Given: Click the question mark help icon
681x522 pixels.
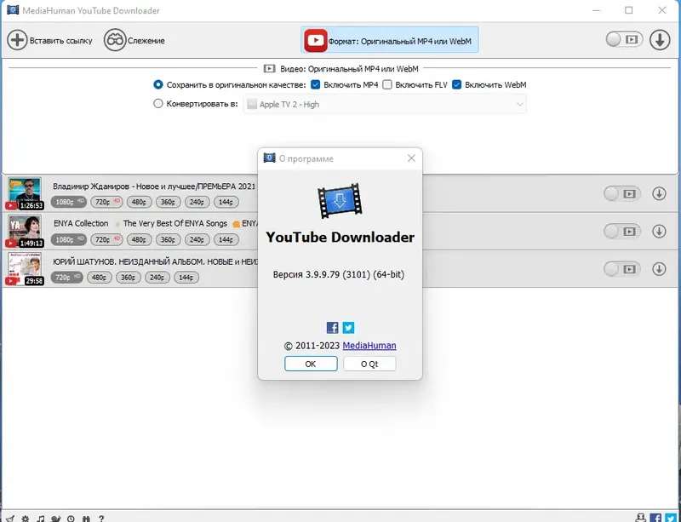Looking at the screenshot, I should 101,516.
